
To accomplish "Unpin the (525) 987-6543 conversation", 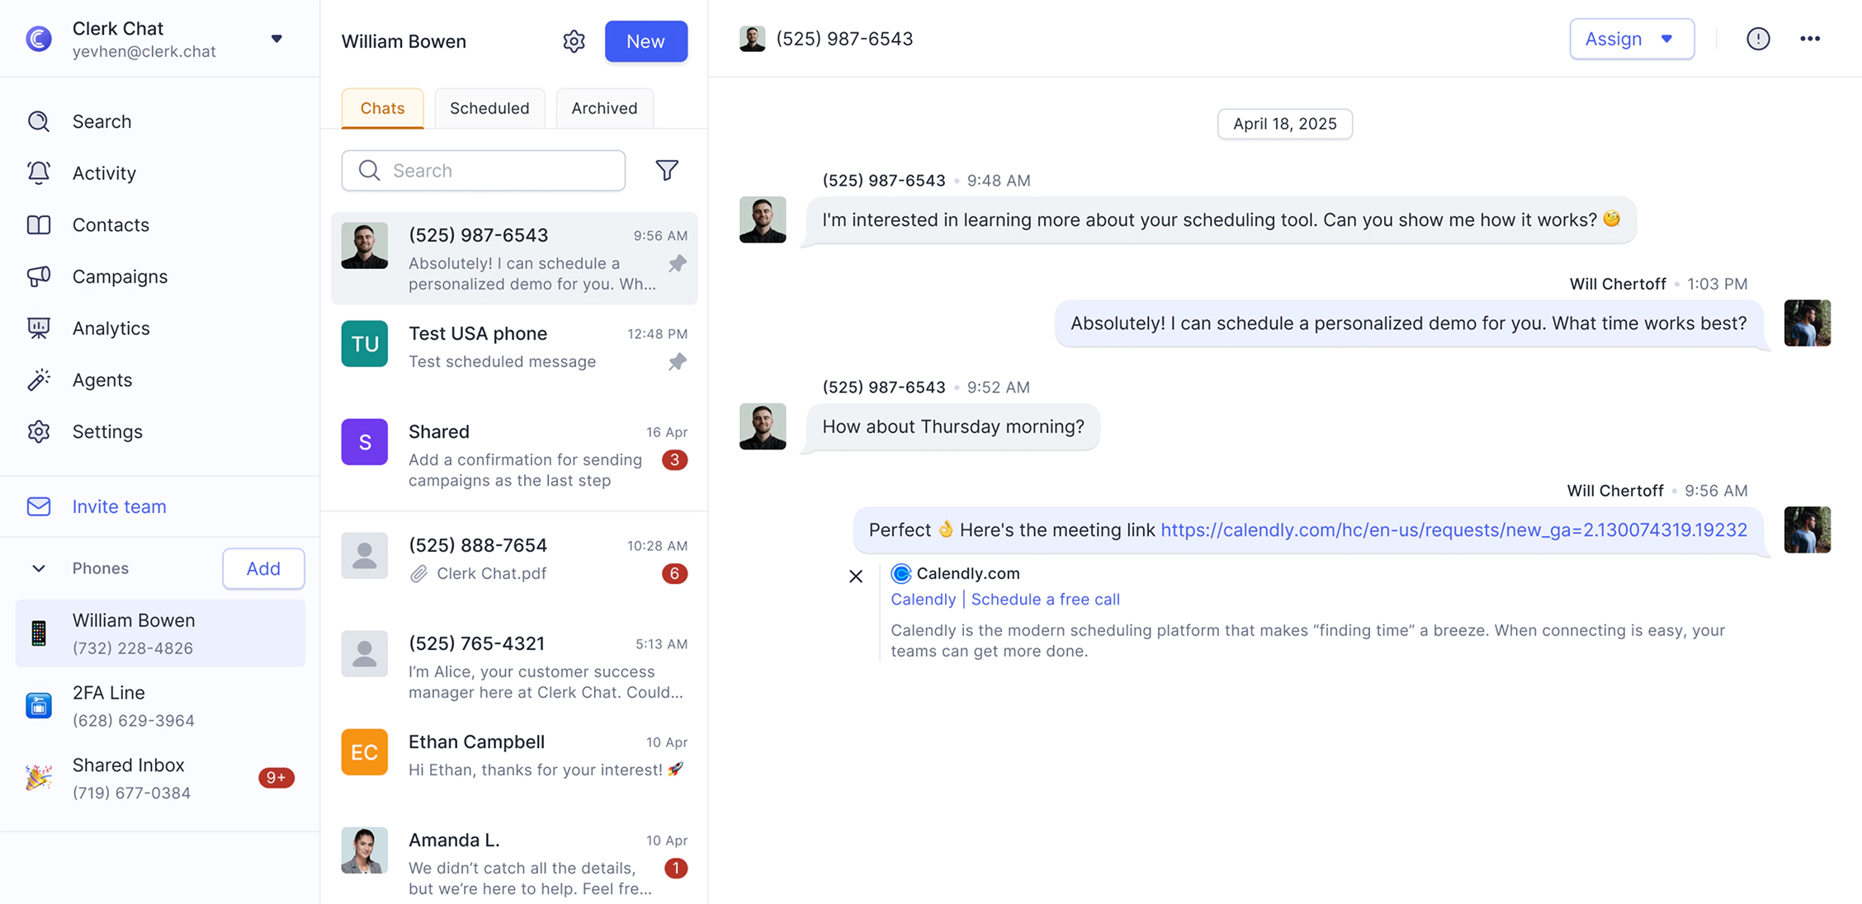I will 678,264.
